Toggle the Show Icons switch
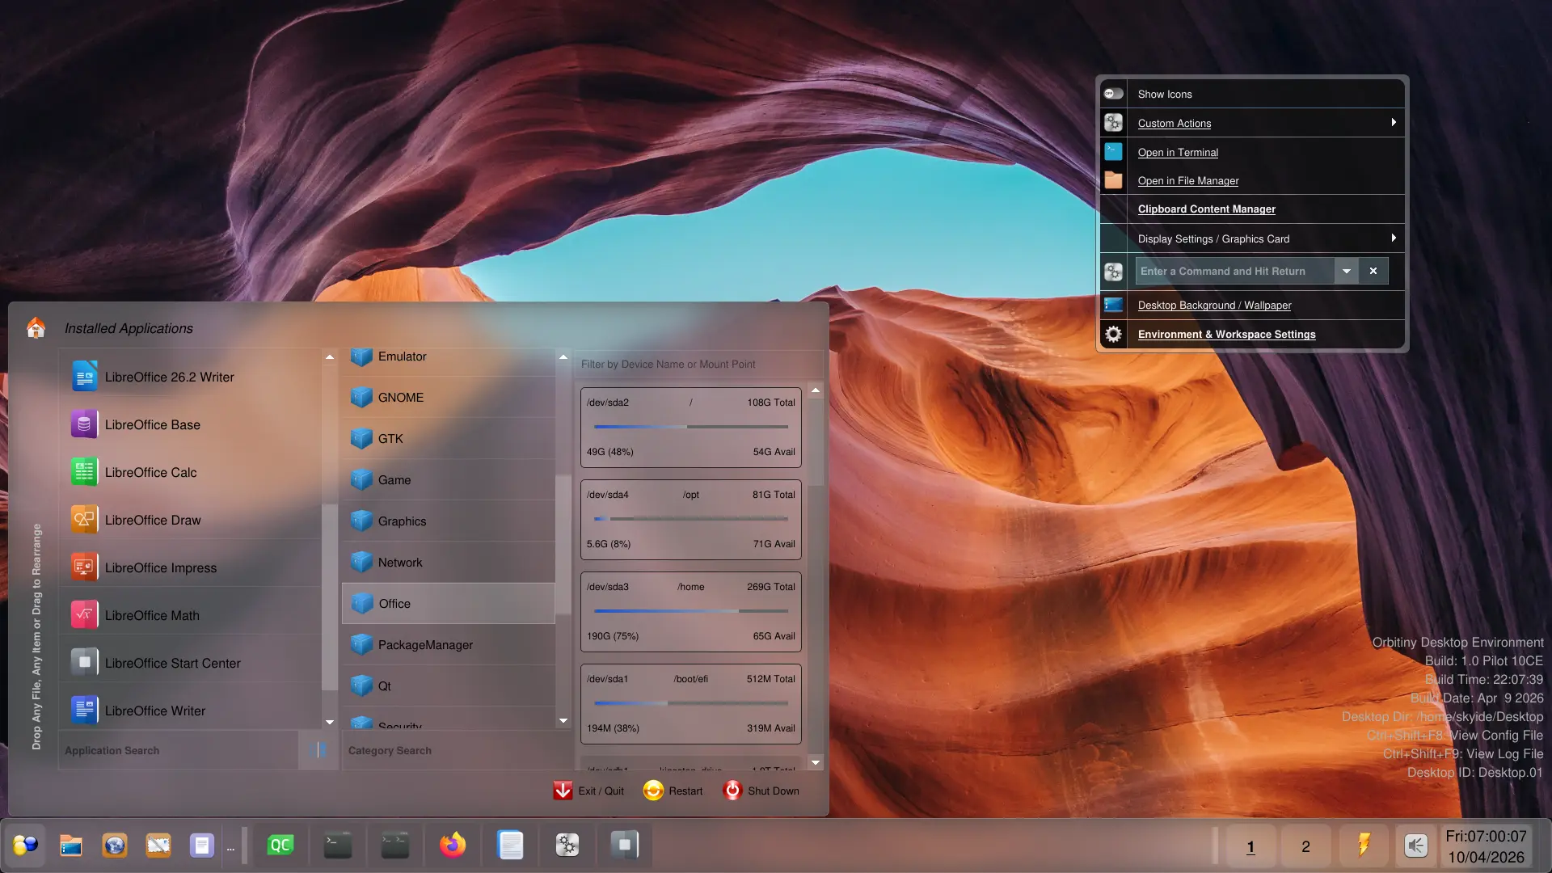Screen dimensions: 1552x873 1114,94
